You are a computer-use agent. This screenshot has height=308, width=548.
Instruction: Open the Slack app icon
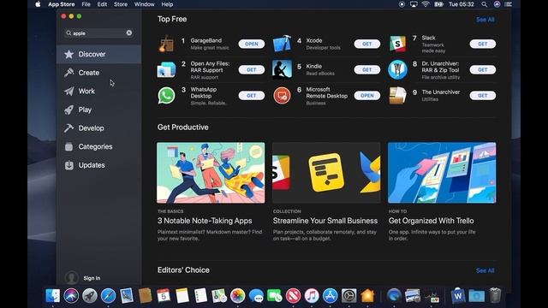(x=397, y=44)
